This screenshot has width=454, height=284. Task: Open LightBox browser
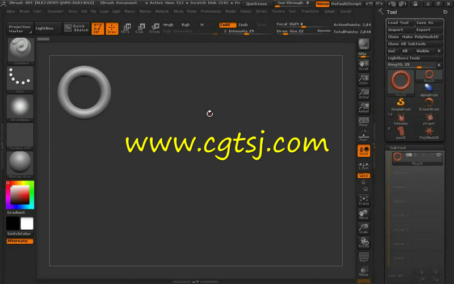point(48,28)
